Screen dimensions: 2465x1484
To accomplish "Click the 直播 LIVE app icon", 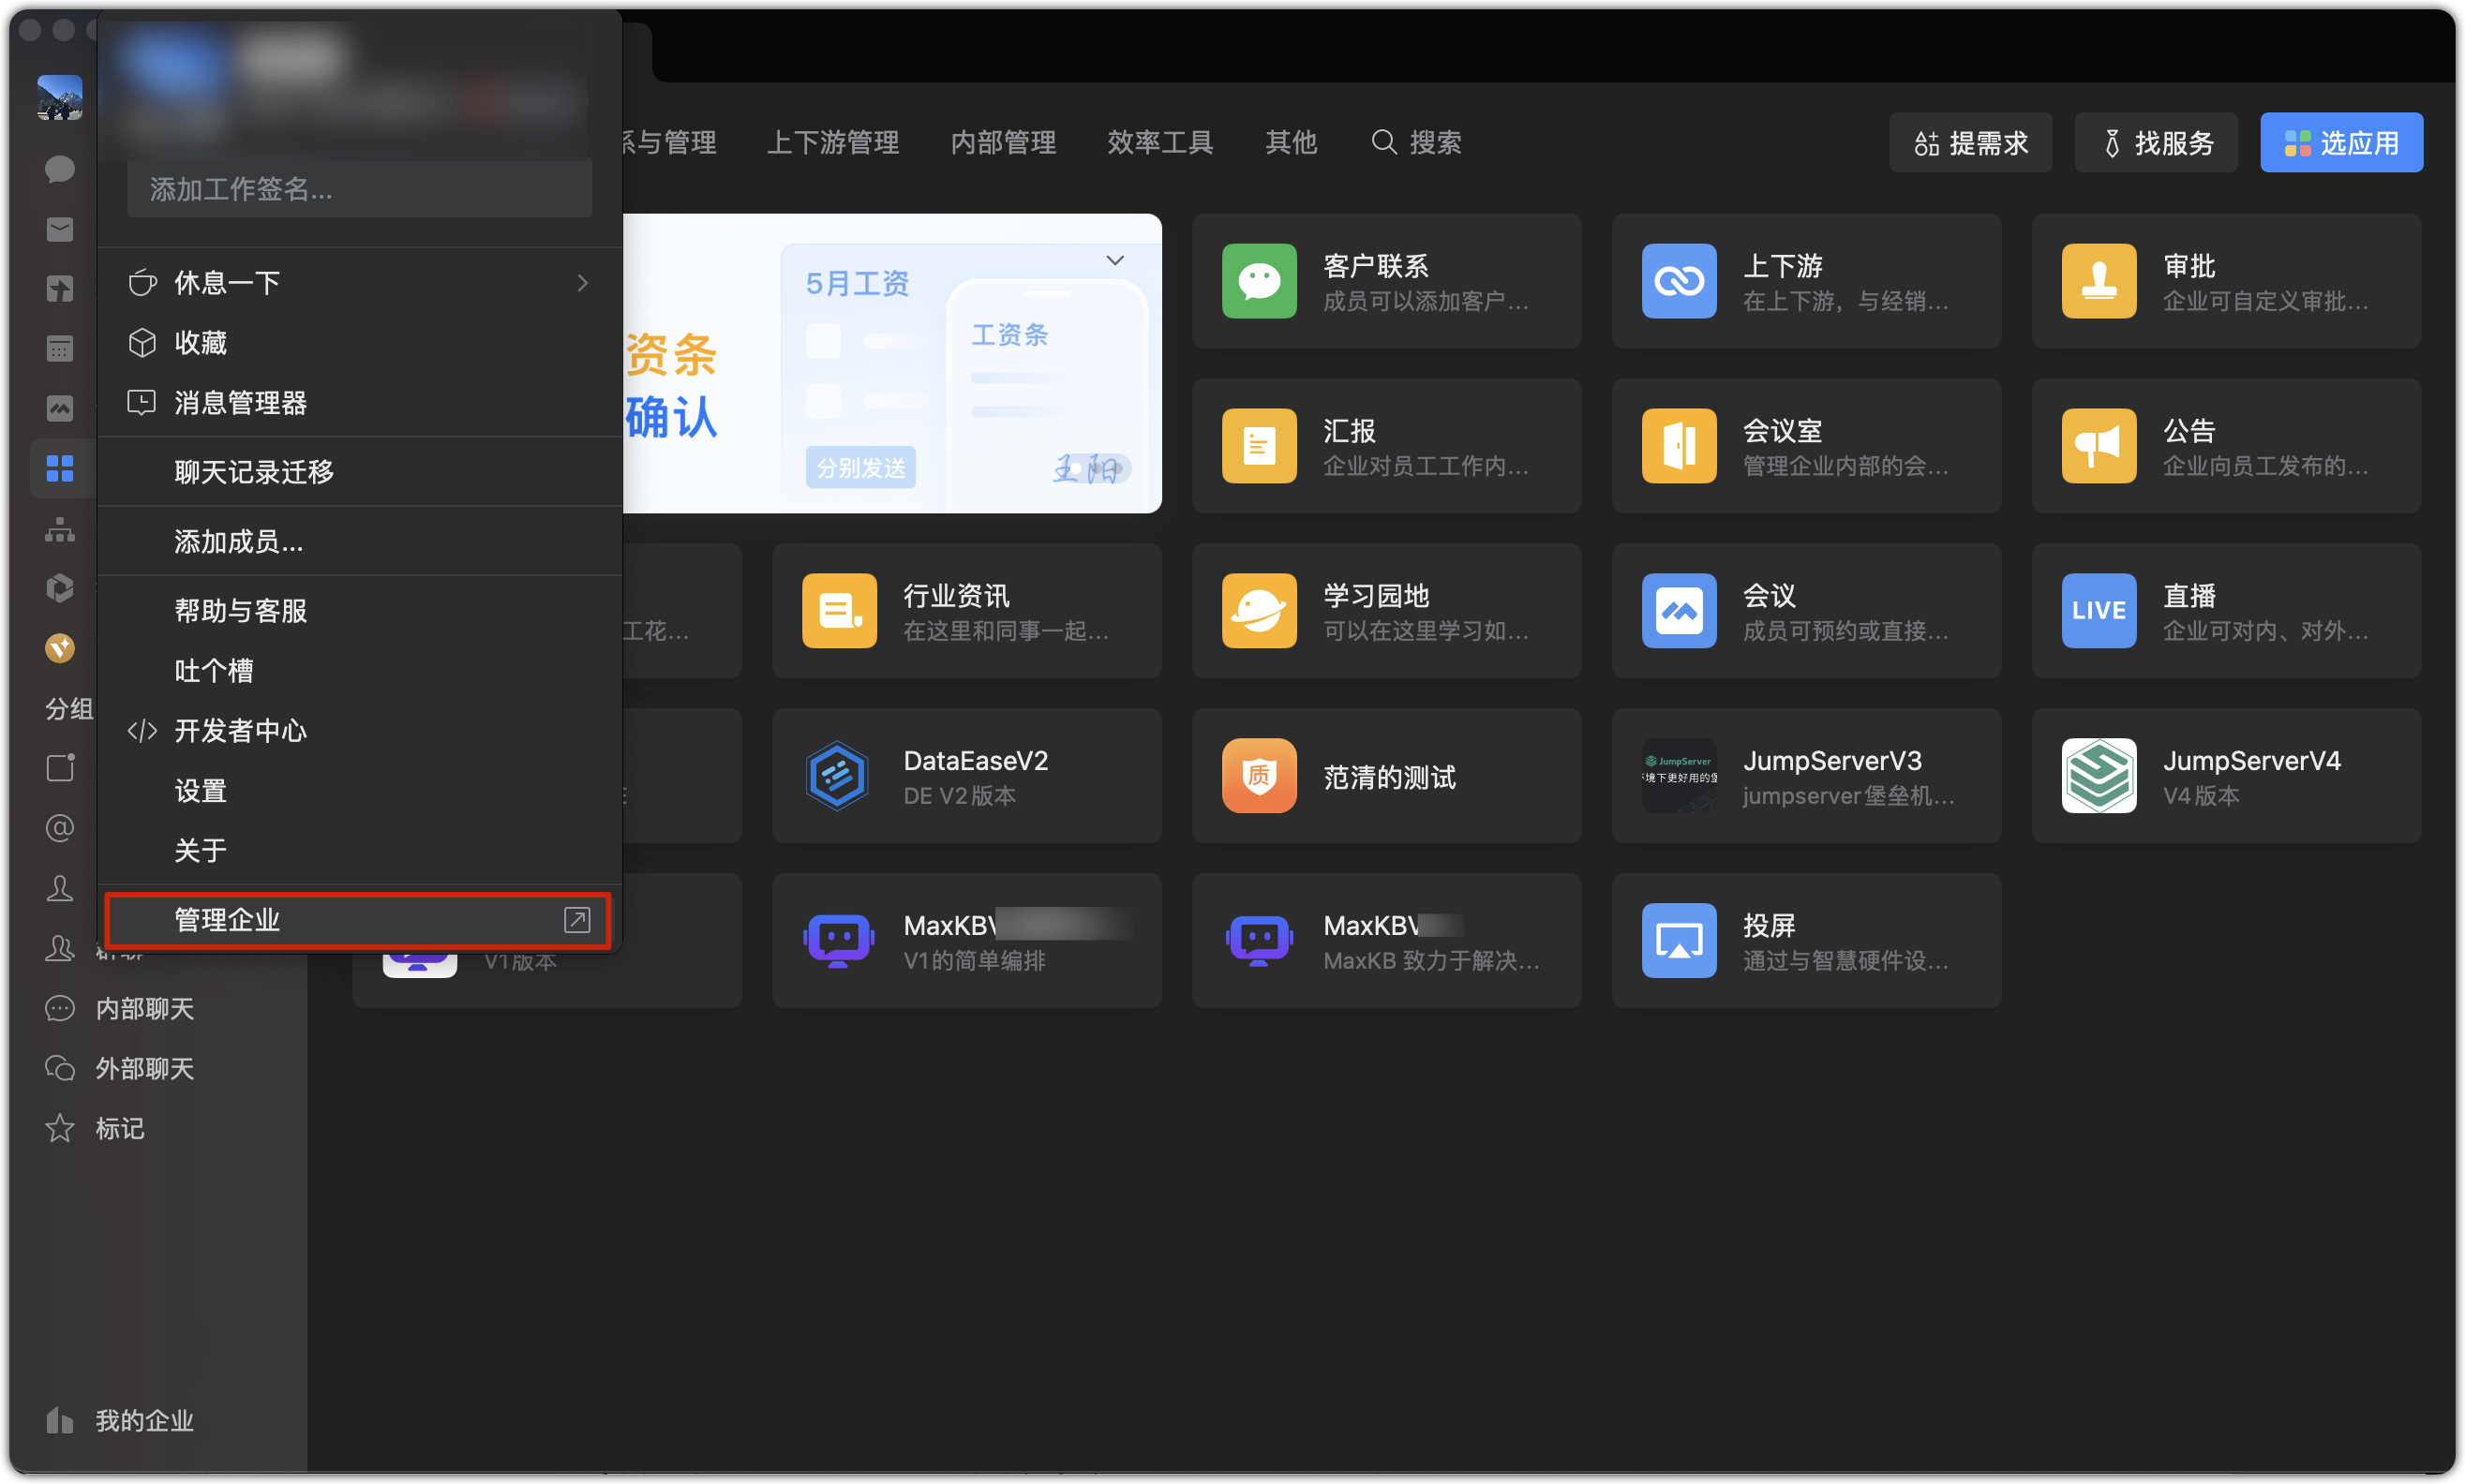I will (x=2098, y=611).
